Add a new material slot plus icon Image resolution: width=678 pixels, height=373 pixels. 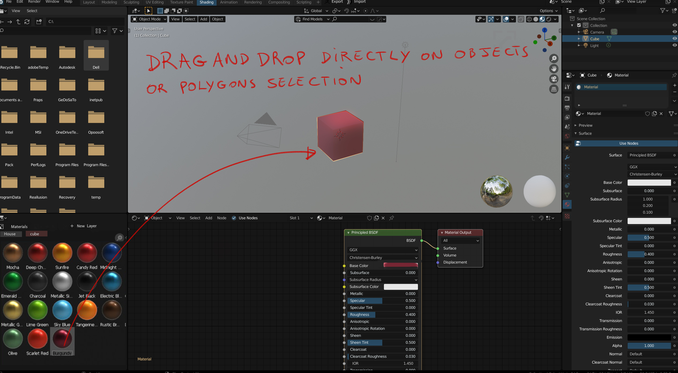675,85
